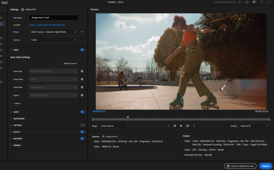
Task: Open the Format H.264 dropdown
Action: pyautogui.click(x=54, y=40)
